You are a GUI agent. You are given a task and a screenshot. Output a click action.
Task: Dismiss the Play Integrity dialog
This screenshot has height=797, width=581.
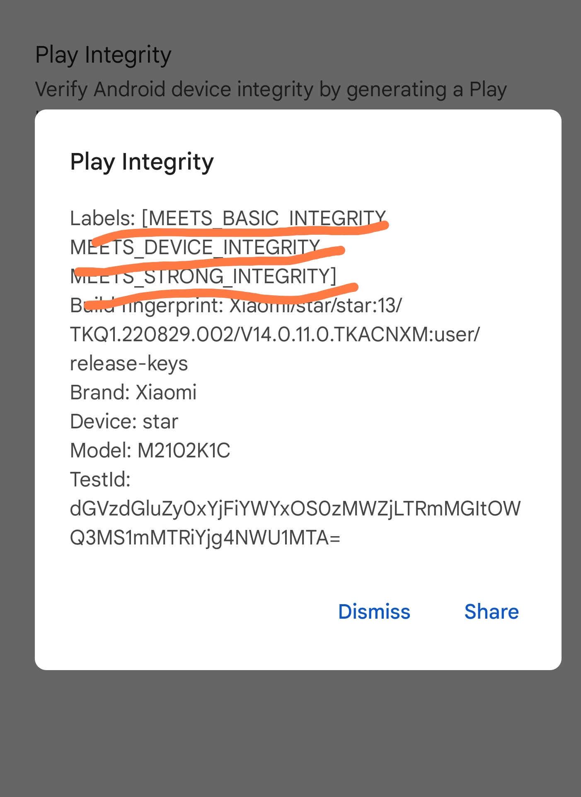point(374,612)
